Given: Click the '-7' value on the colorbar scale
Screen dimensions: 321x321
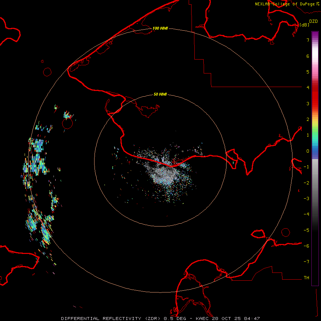Looking at the screenshot, I should (306, 262).
